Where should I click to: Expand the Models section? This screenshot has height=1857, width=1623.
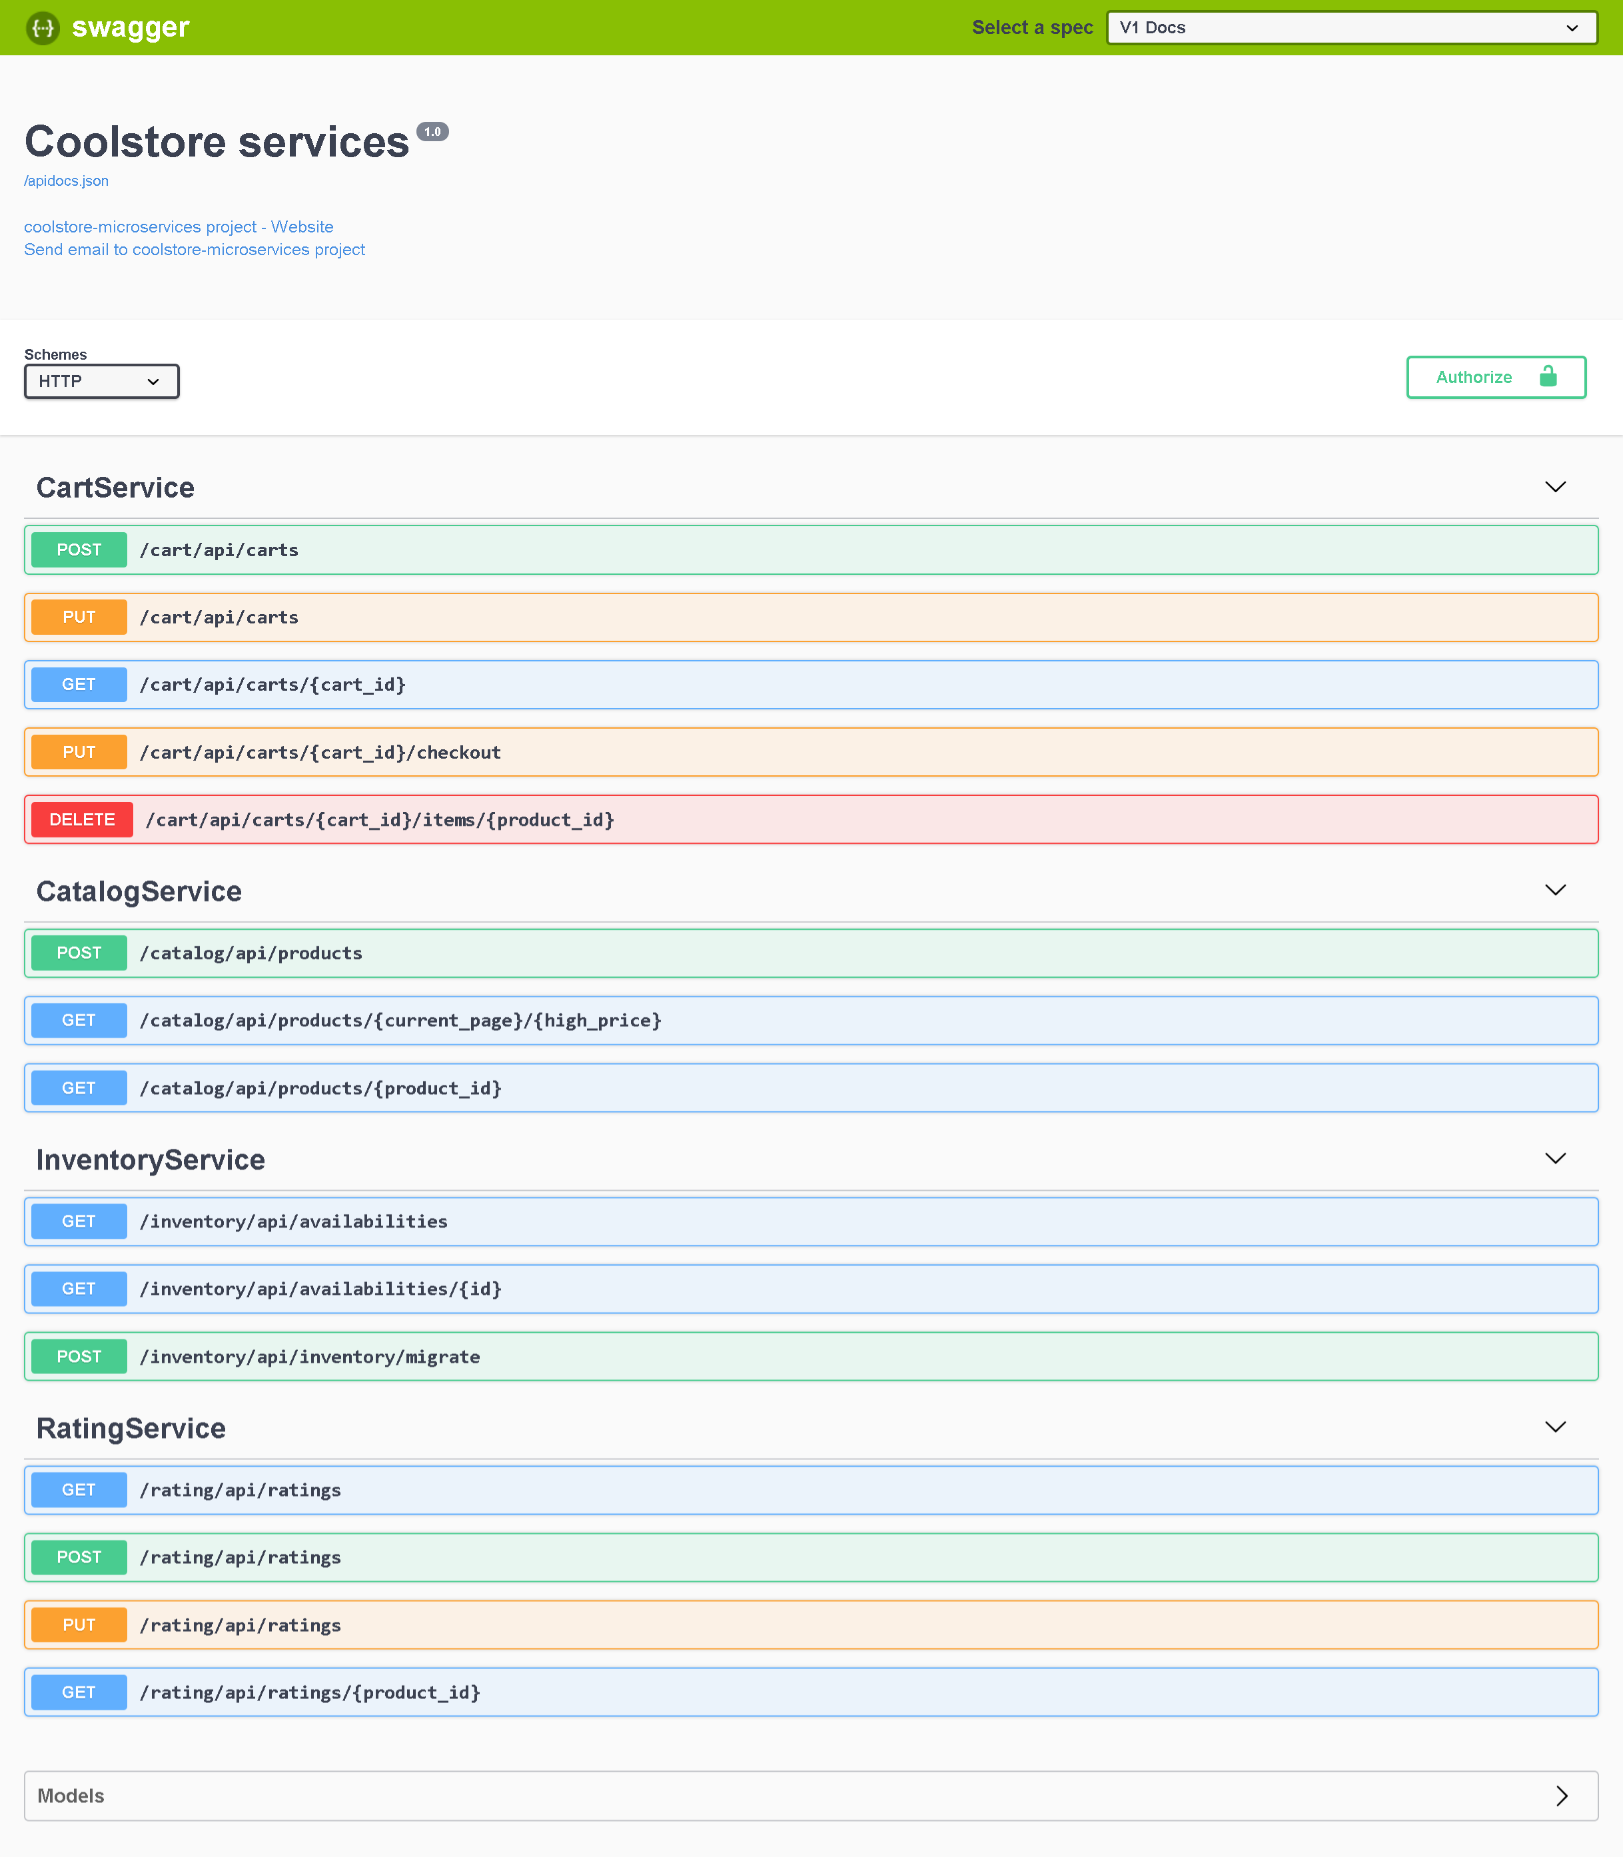[x=1562, y=1796]
